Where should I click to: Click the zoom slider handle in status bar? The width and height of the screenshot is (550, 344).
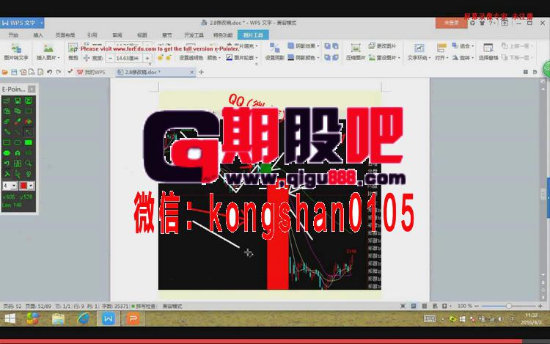point(509,306)
